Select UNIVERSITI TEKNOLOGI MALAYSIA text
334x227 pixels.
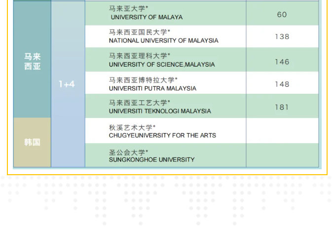(x=160, y=112)
